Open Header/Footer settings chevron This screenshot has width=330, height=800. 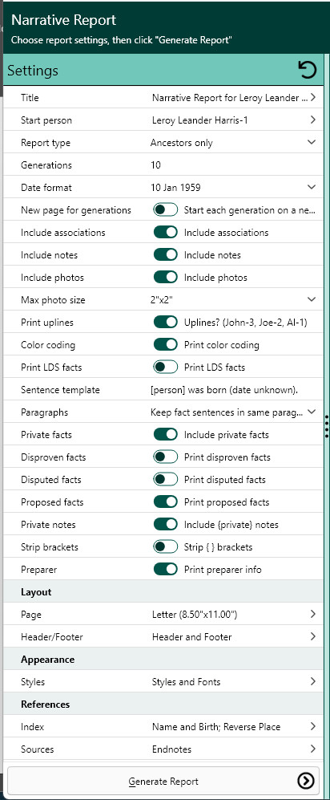tap(312, 636)
